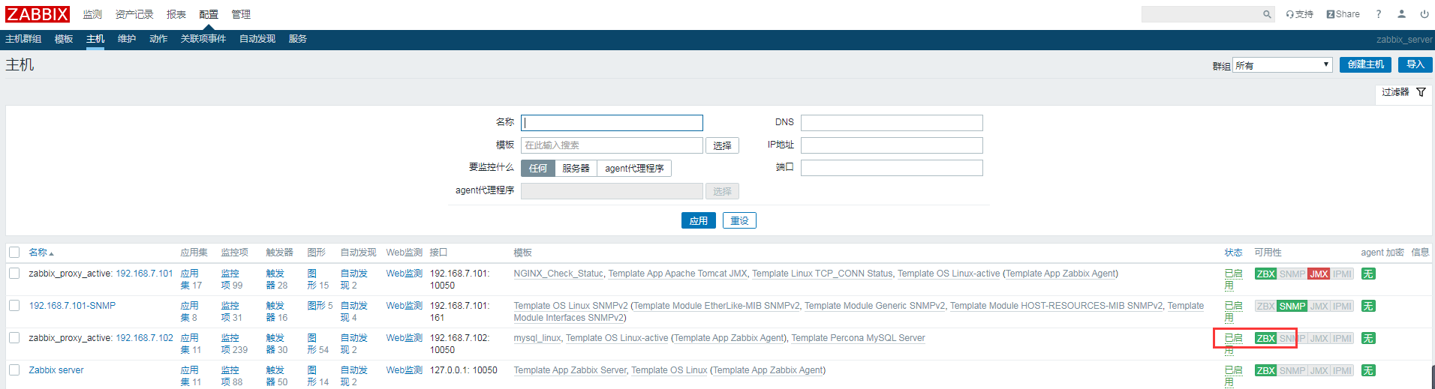1435x389 pixels.
Task: Toggle the filter funnel icon
Action: tap(1421, 92)
